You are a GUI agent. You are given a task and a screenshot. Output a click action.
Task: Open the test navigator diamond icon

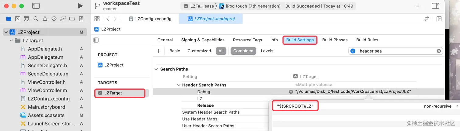[x=54, y=19]
